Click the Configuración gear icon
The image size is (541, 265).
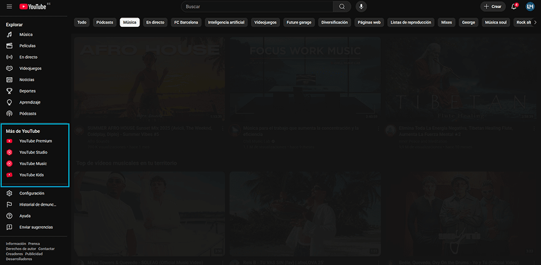pyautogui.click(x=9, y=193)
